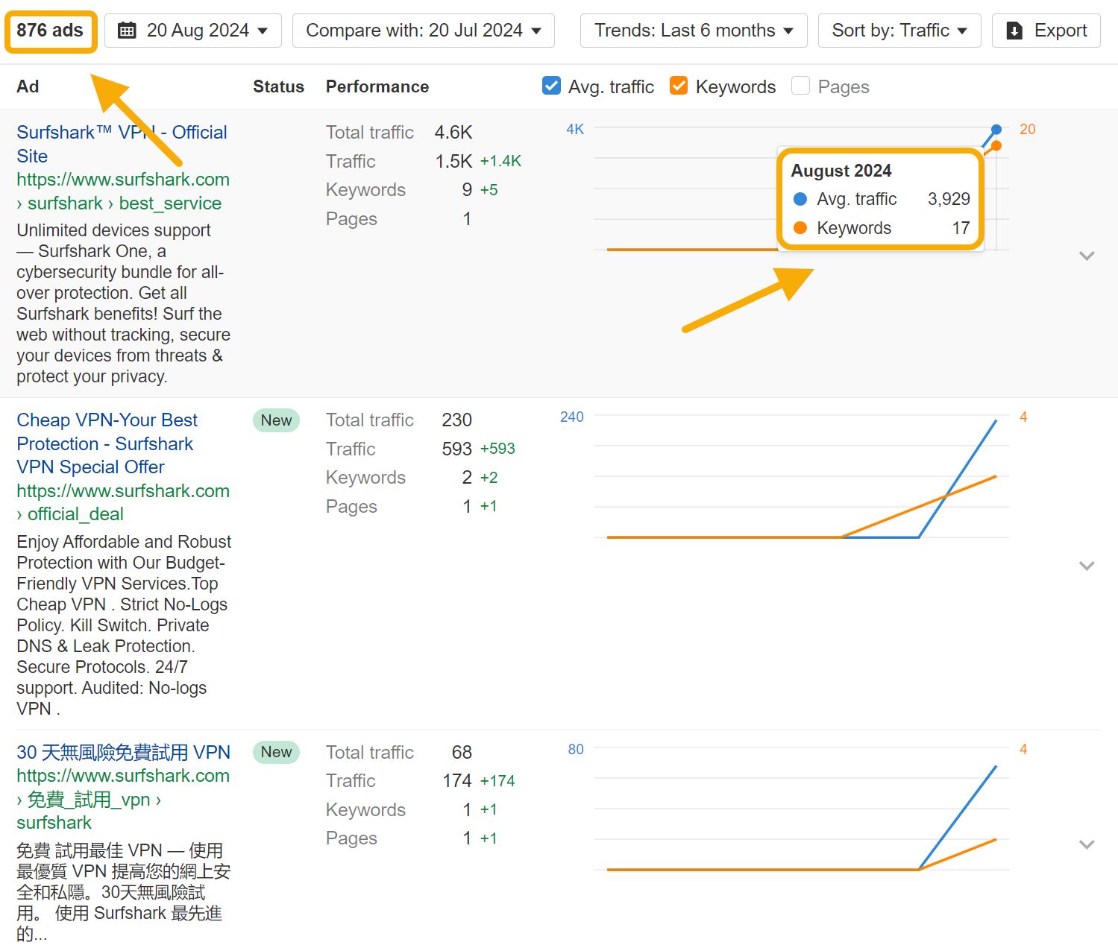Click the download icon on the Export button
Screen dimensions: 1118x948
(1015, 30)
